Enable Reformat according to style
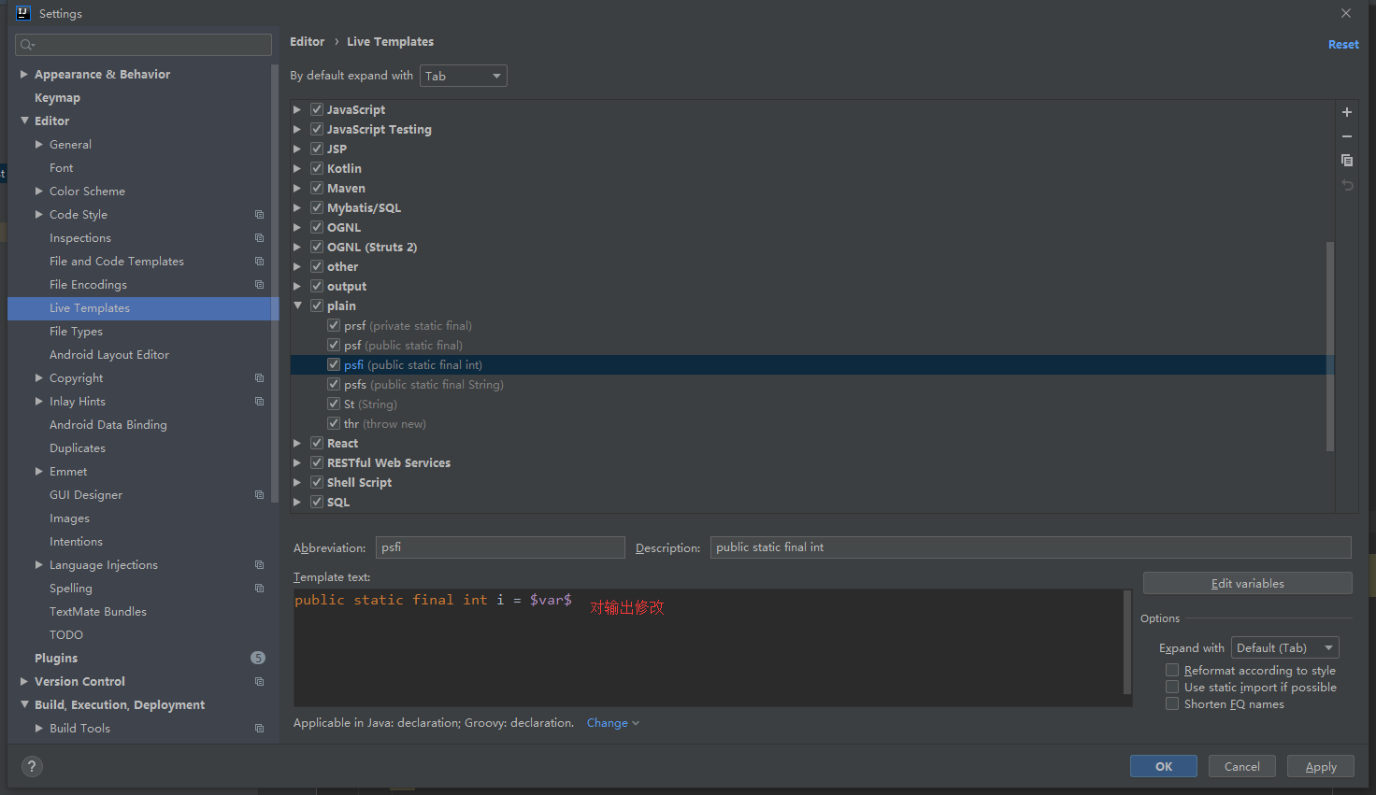 point(1172,671)
